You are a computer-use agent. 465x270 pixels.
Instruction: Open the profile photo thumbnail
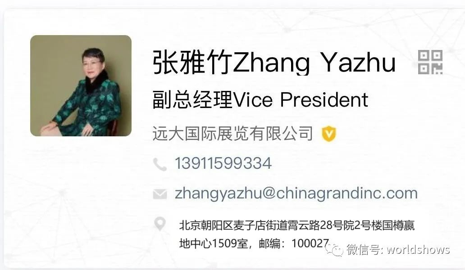[x=81, y=85]
